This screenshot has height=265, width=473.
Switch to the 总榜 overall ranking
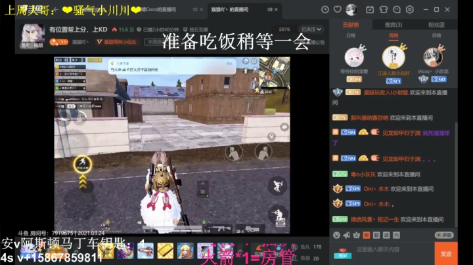tap(436, 35)
